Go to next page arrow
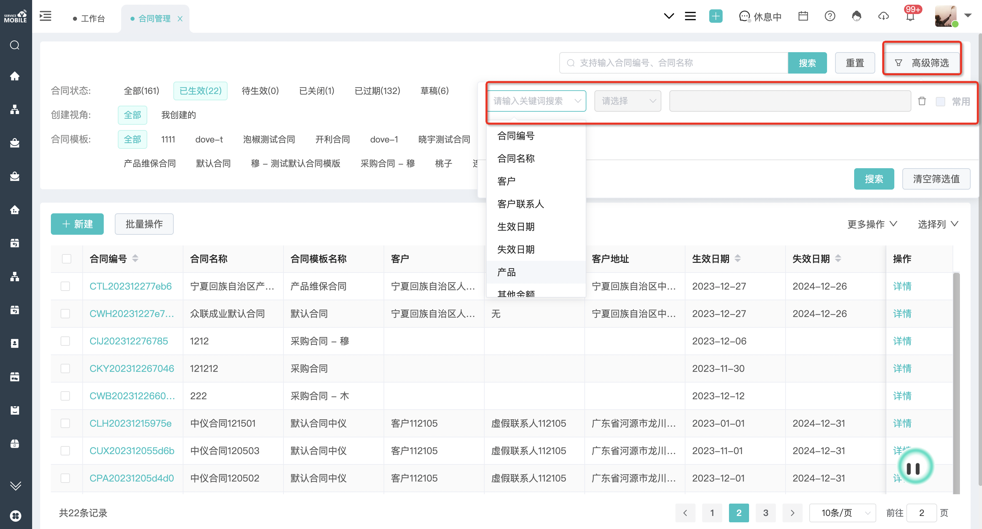 pos(792,513)
